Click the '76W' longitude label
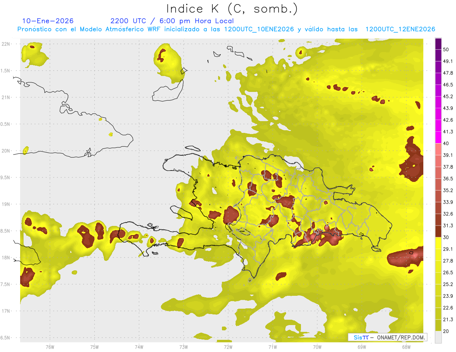Viewport: 456px width, 352px height. pyautogui.click(x=50, y=347)
